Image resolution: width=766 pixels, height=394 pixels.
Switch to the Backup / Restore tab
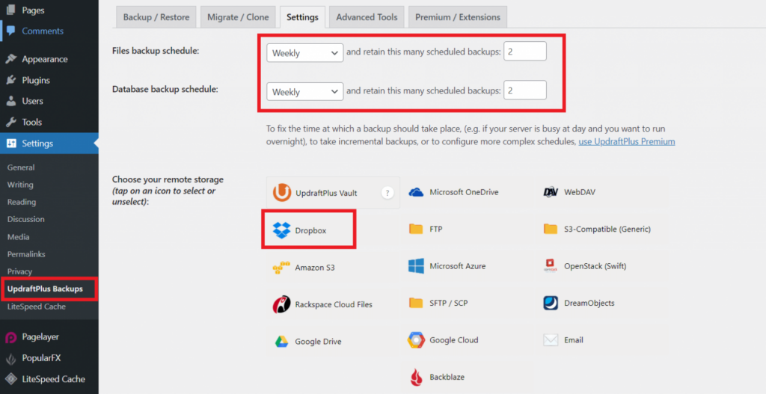point(156,17)
